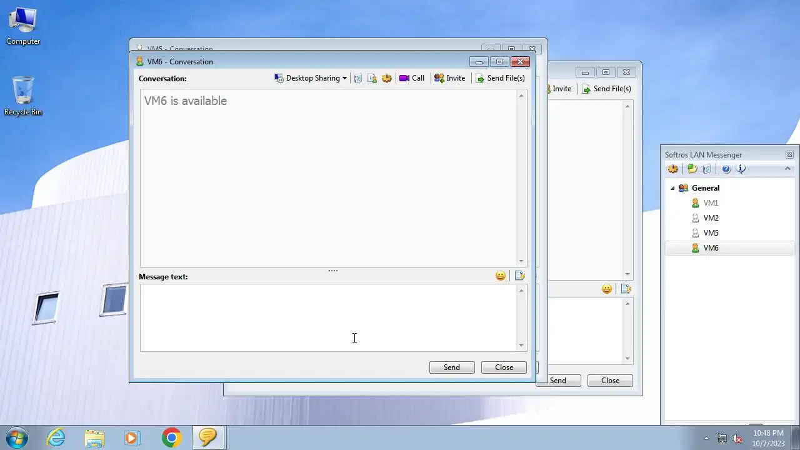The image size is (800, 450).
Task: Open message history icon in Messenger panel
Action: tap(707, 169)
